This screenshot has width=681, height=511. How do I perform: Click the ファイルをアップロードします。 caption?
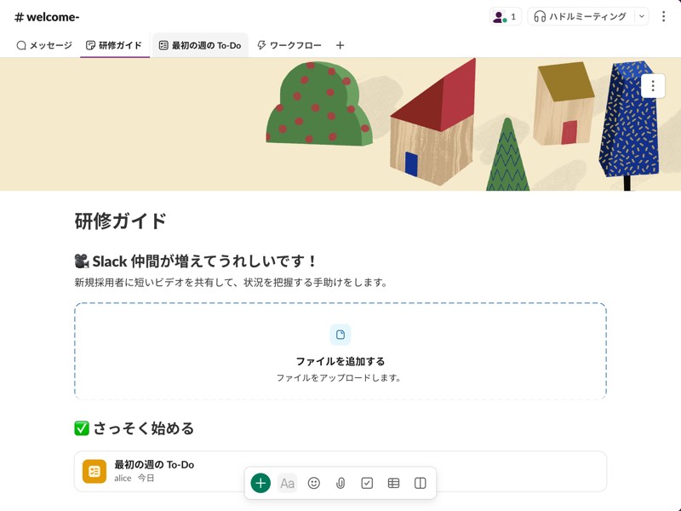coord(339,377)
